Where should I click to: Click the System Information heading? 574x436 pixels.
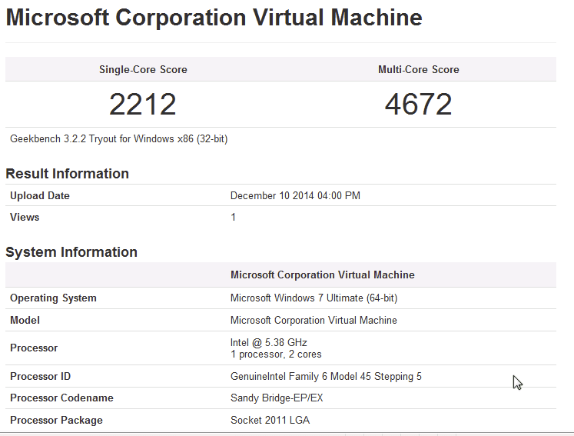[x=71, y=252]
